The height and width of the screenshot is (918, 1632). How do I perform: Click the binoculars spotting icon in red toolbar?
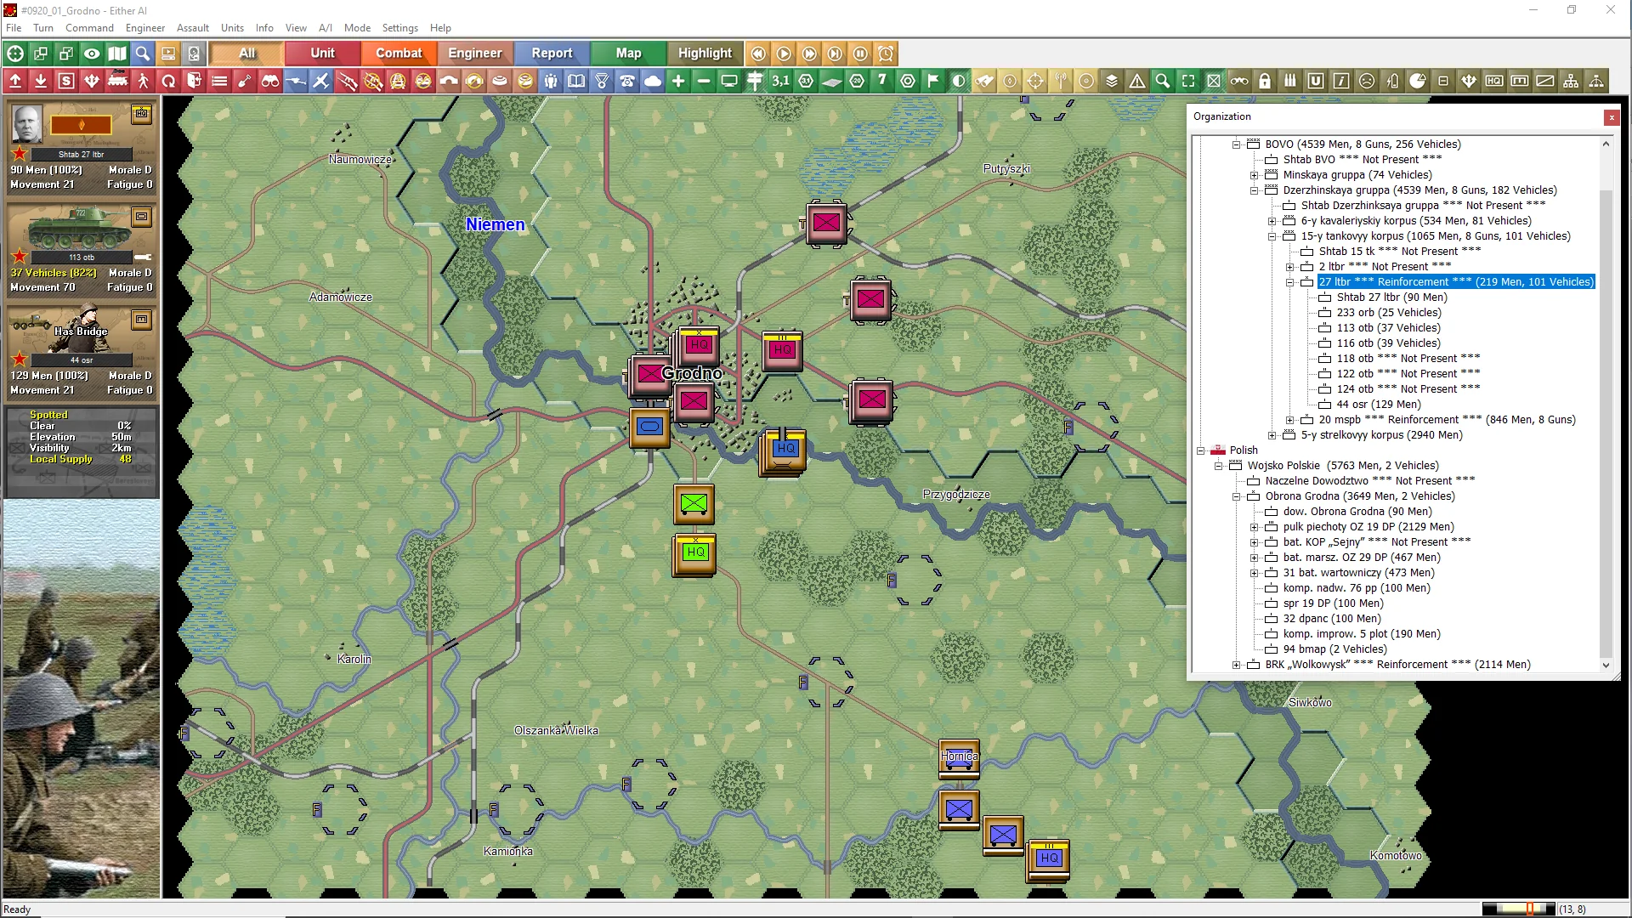tap(270, 81)
